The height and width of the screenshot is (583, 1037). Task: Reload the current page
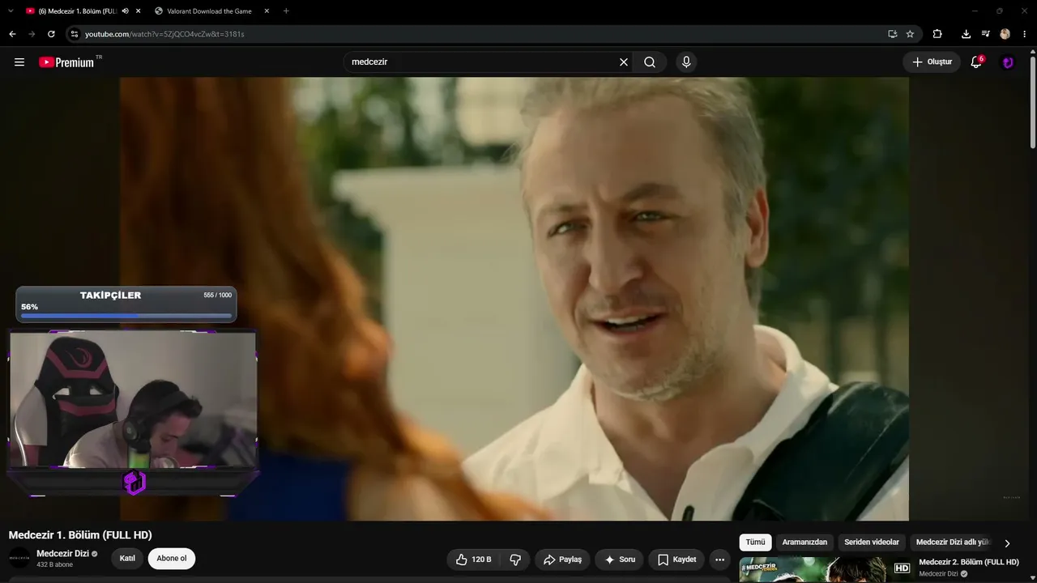coord(51,34)
